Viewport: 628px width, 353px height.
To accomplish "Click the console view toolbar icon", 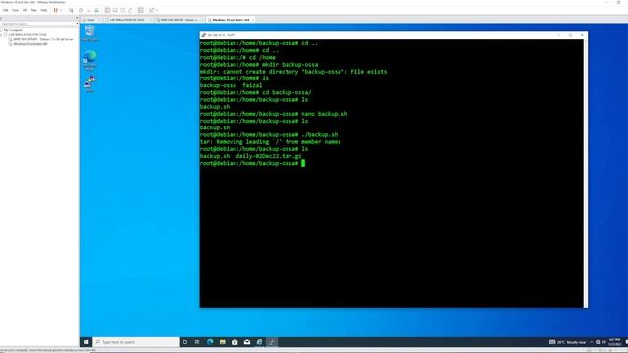I will [x=140, y=10].
